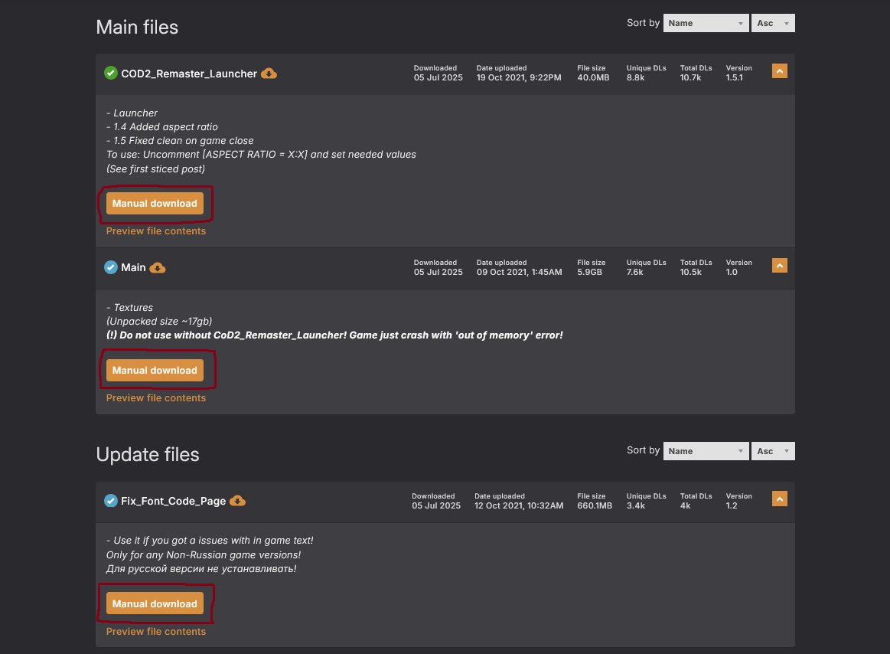The image size is (890, 654).
Task: Preview file contents of Main
Action: click(155, 398)
